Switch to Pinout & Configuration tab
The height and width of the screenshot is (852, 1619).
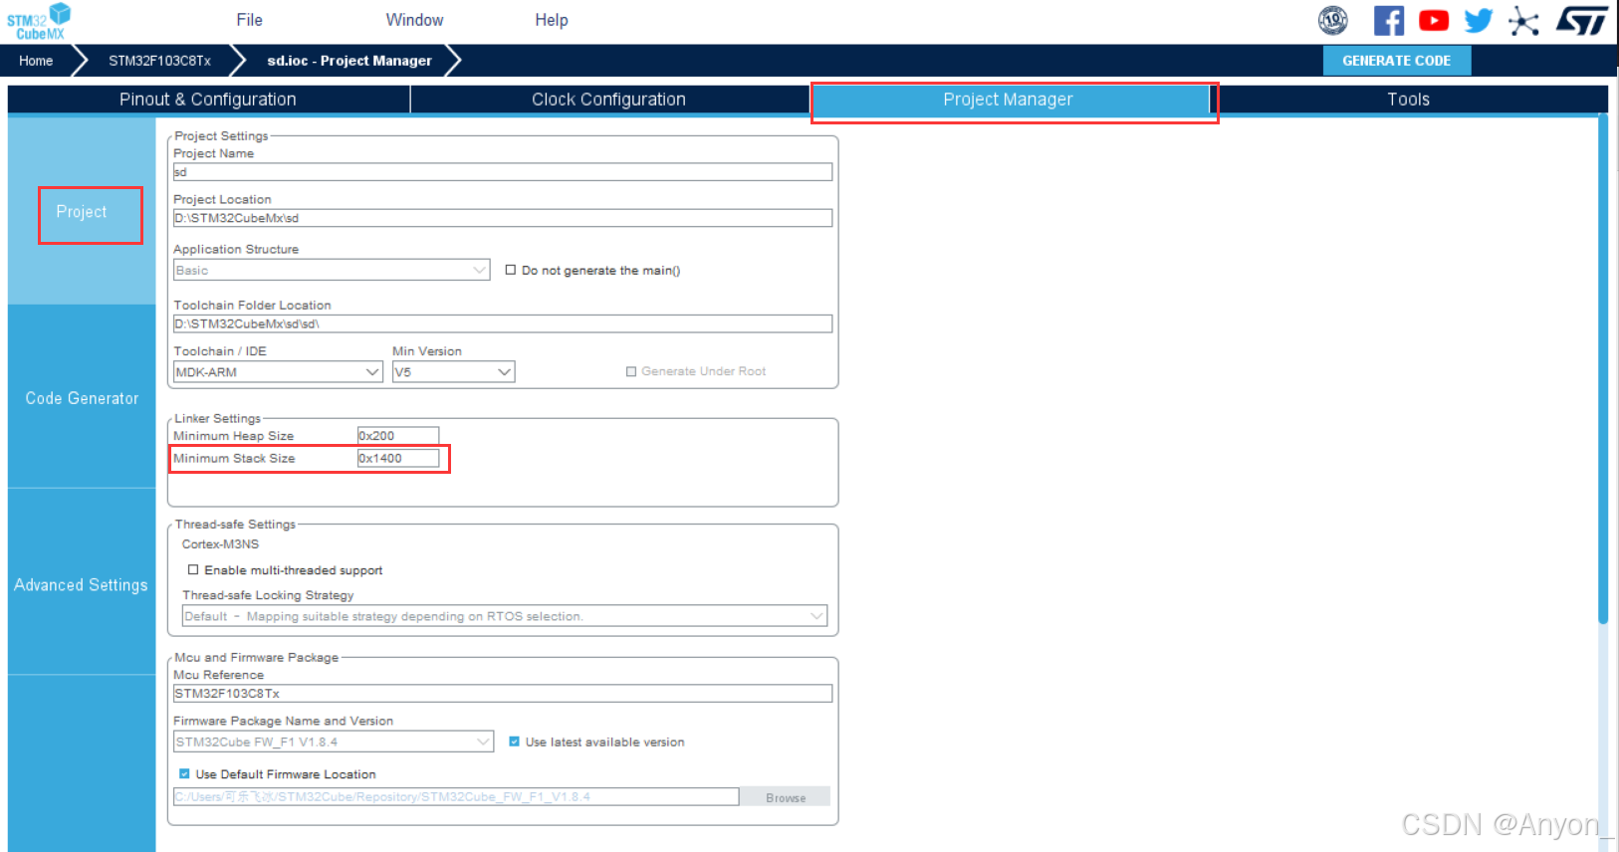[208, 100]
